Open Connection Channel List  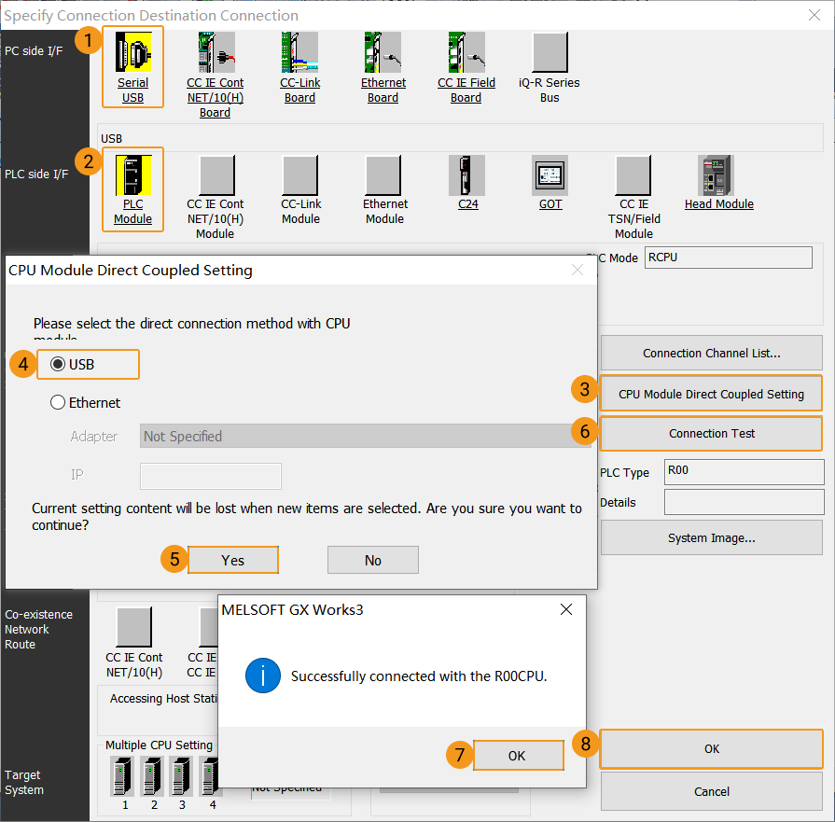point(711,354)
